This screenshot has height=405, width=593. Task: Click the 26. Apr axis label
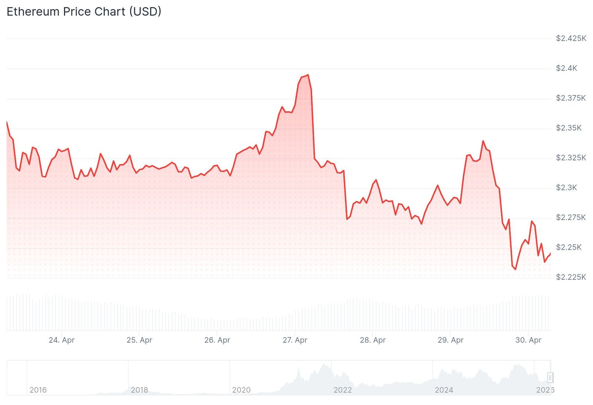[217, 340]
